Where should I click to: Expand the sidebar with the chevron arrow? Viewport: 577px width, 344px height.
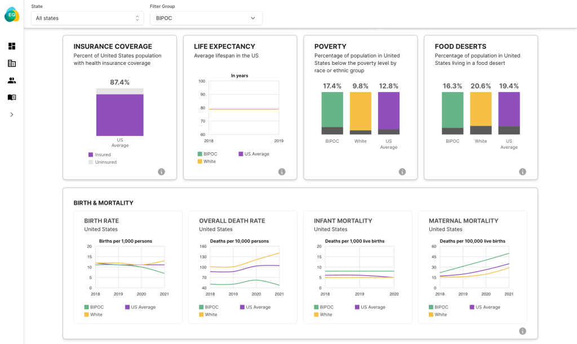(x=12, y=114)
